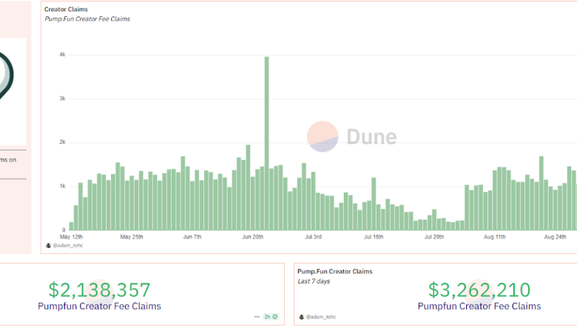Open @adam_tehc link in the $3,262,210 panel
Screen dimensions: 577x330
tap(321, 317)
